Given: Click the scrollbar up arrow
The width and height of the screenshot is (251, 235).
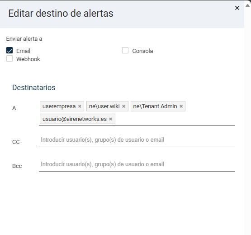Looking at the screenshot, I should pos(247,6).
